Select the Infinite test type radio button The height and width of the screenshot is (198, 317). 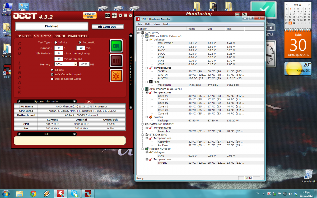(56, 43)
